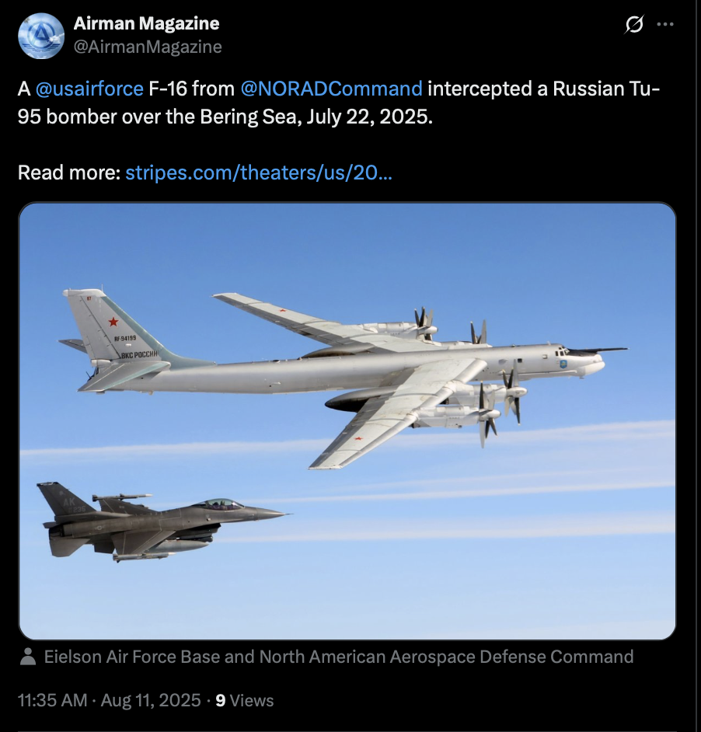Viewport: 701px width, 732px height.
Task: Click the 11:35 AM Aug 11, 2025 timestamp
Action: (x=110, y=700)
